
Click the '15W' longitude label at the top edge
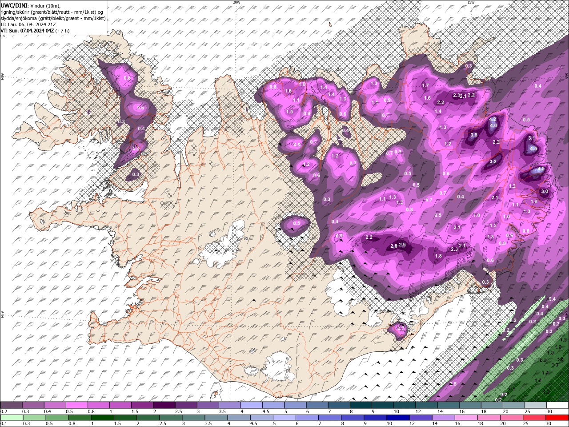pyautogui.click(x=471, y=2)
